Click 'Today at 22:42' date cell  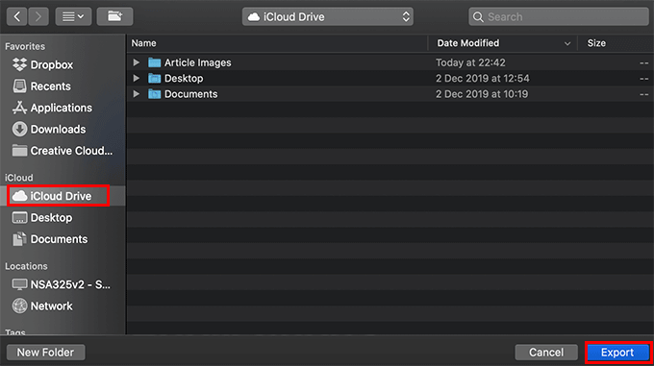[470, 62]
